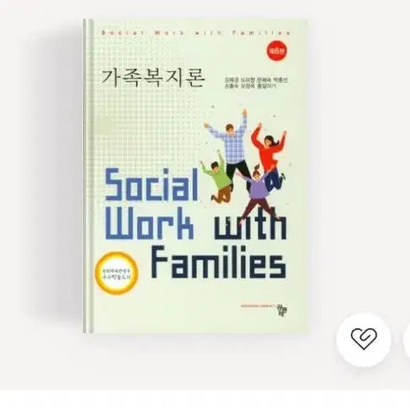The height and width of the screenshot is (410, 410).
Task: Click the yellow circular award seal
Action: tap(117, 274)
